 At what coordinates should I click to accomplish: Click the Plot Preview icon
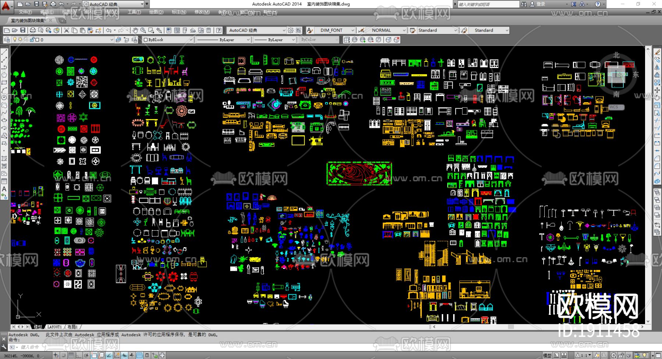point(40,30)
